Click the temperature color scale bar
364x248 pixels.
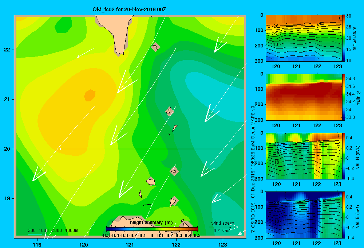[344, 38]
